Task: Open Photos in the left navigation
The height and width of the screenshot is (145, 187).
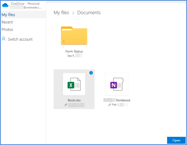Action: pos(7,30)
